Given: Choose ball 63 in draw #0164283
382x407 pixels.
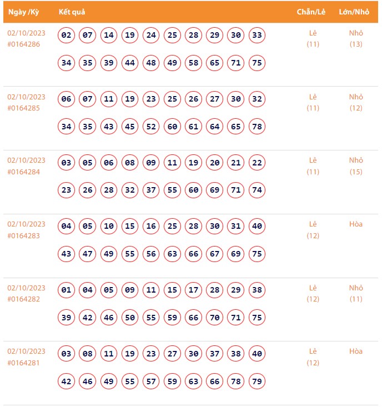Looking at the screenshot, I should coord(172,254).
